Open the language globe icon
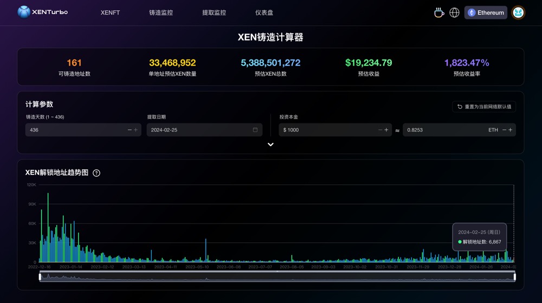The width and height of the screenshot is (542, 303). click(x=454, y=12)
